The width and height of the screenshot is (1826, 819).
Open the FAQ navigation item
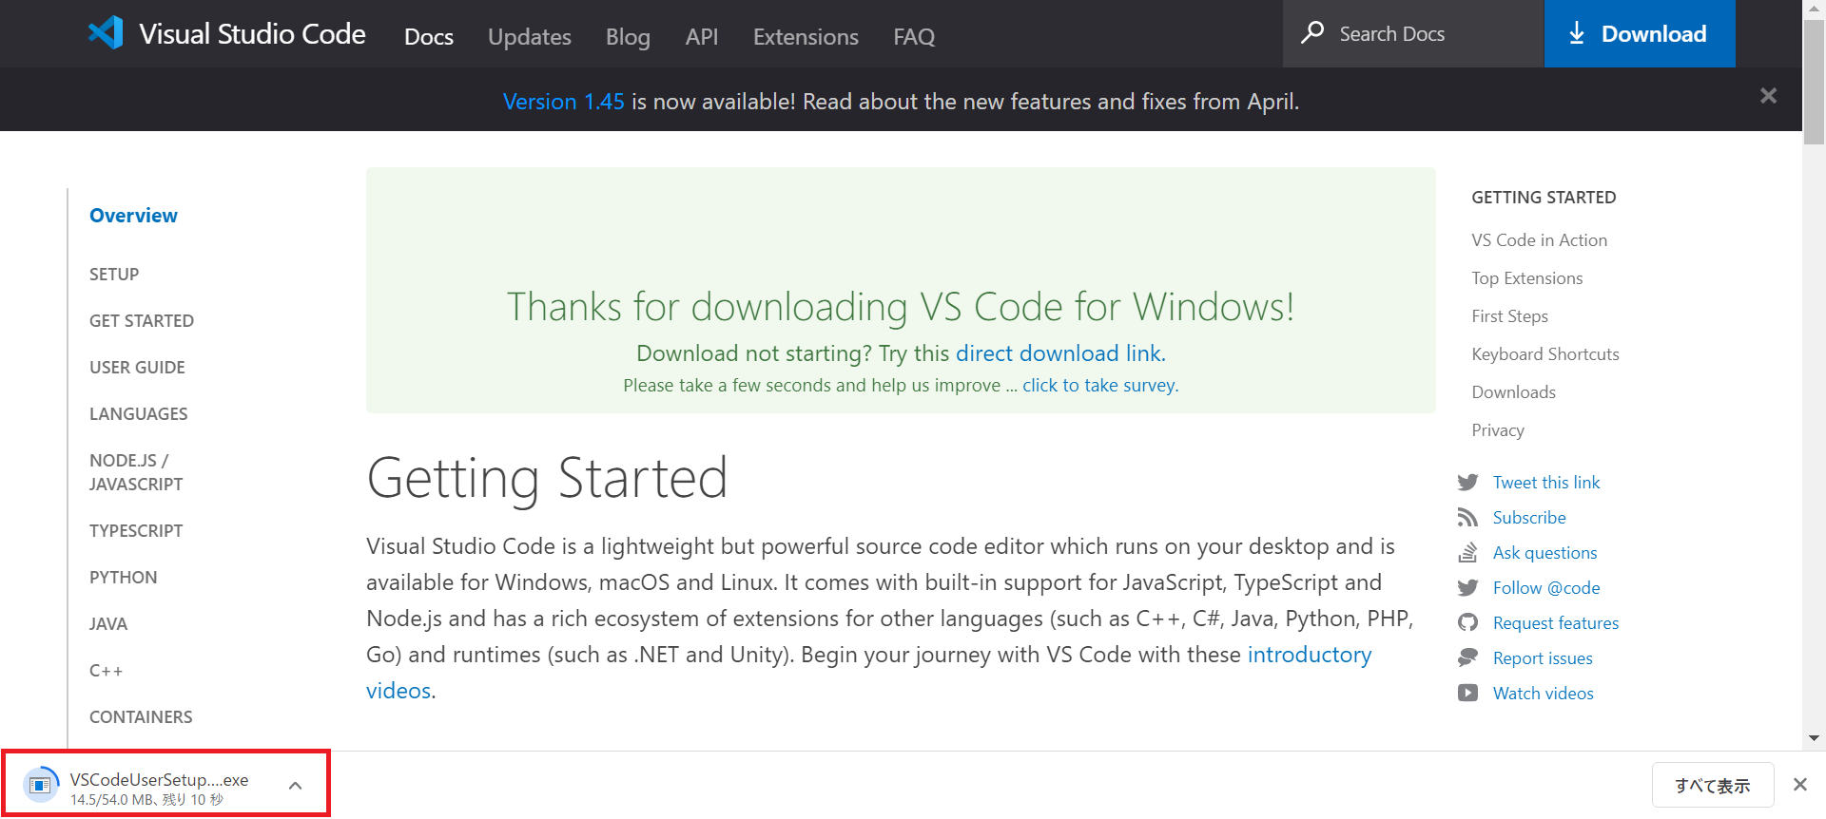coord(914,37)
